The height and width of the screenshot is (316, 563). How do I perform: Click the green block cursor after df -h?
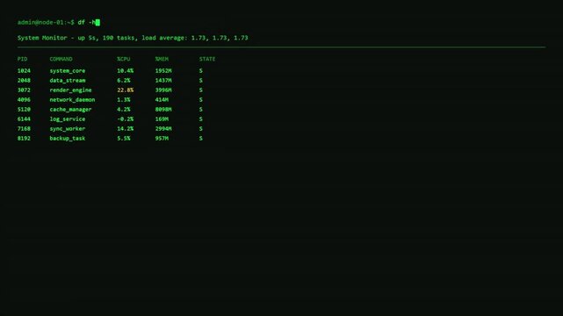click(97, 23)
